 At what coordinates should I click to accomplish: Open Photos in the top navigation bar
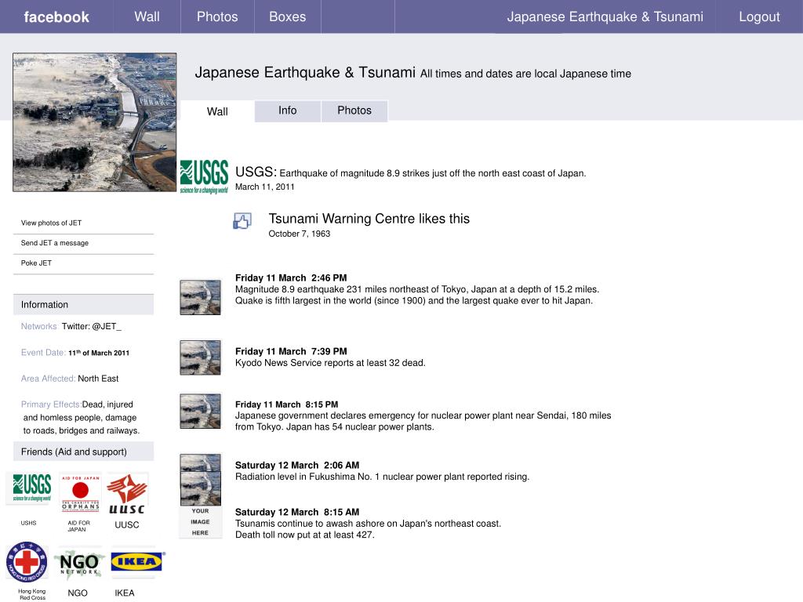click(217, 16)
